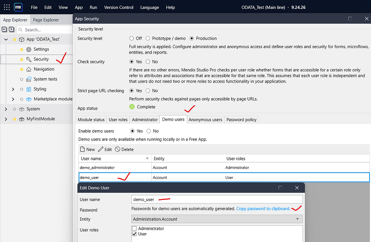Expand the MyFirstModule tree node
The width and height of the screenshot is (371, 242).
tap(6, 119)
